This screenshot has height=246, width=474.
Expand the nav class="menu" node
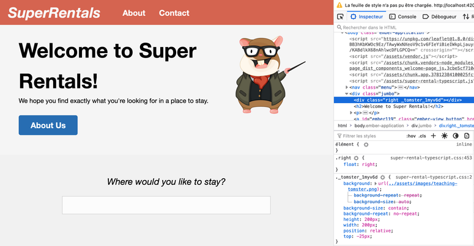(347, 87)
